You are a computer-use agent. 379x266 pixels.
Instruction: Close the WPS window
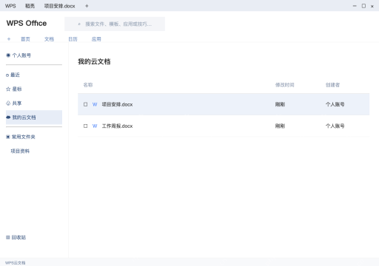pyautogui.click(x=372, y=7)
